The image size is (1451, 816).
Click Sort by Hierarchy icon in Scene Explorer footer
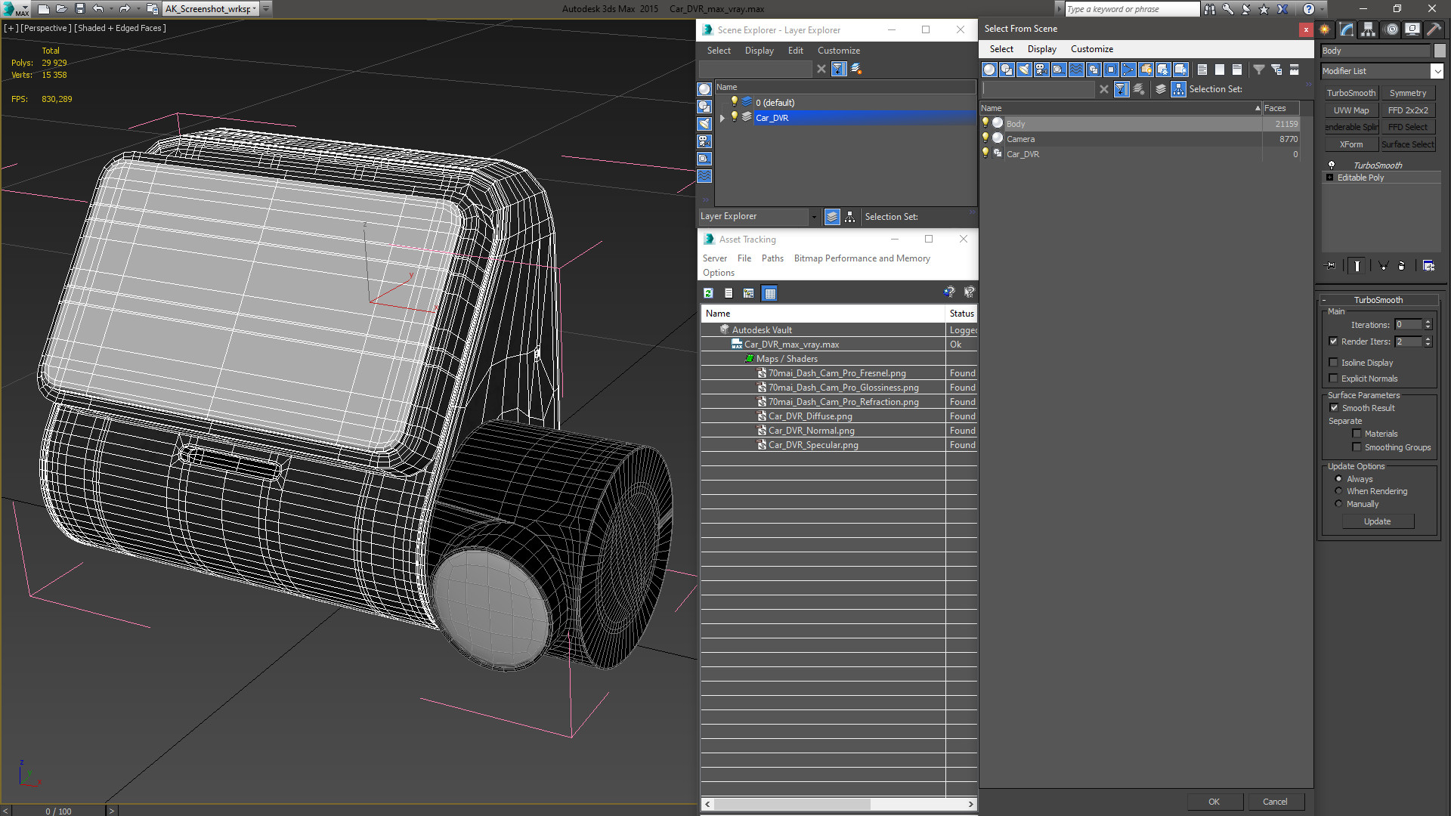(x=850, y=217)
